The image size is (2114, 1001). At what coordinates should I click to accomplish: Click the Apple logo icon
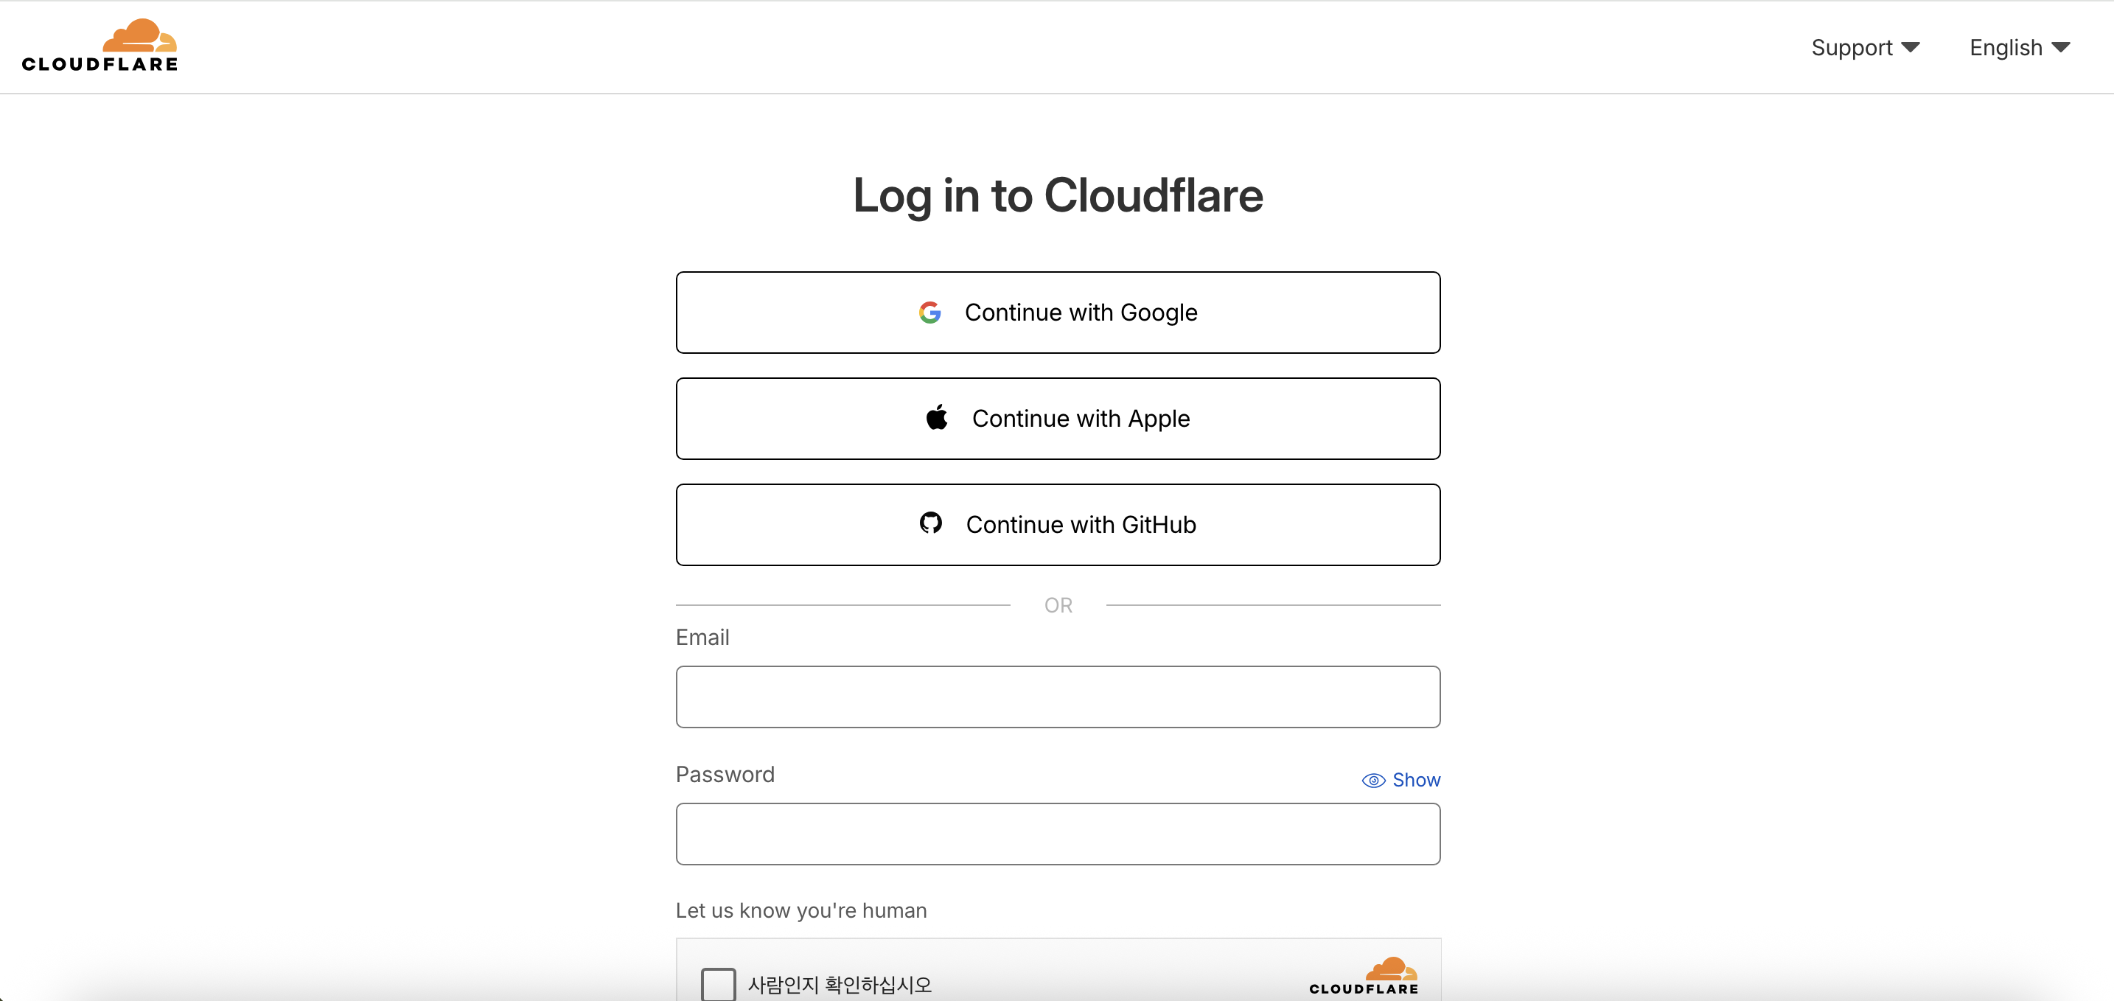coord(936,418)
